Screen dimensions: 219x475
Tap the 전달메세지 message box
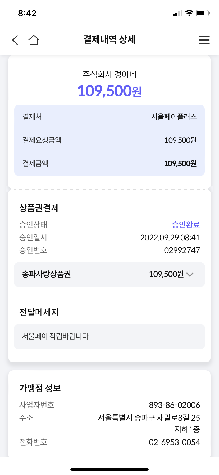pyautogui.click(x=109, y=336)
